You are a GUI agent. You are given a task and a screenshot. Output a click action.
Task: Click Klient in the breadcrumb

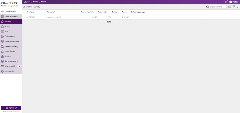[x=43, y=2]
